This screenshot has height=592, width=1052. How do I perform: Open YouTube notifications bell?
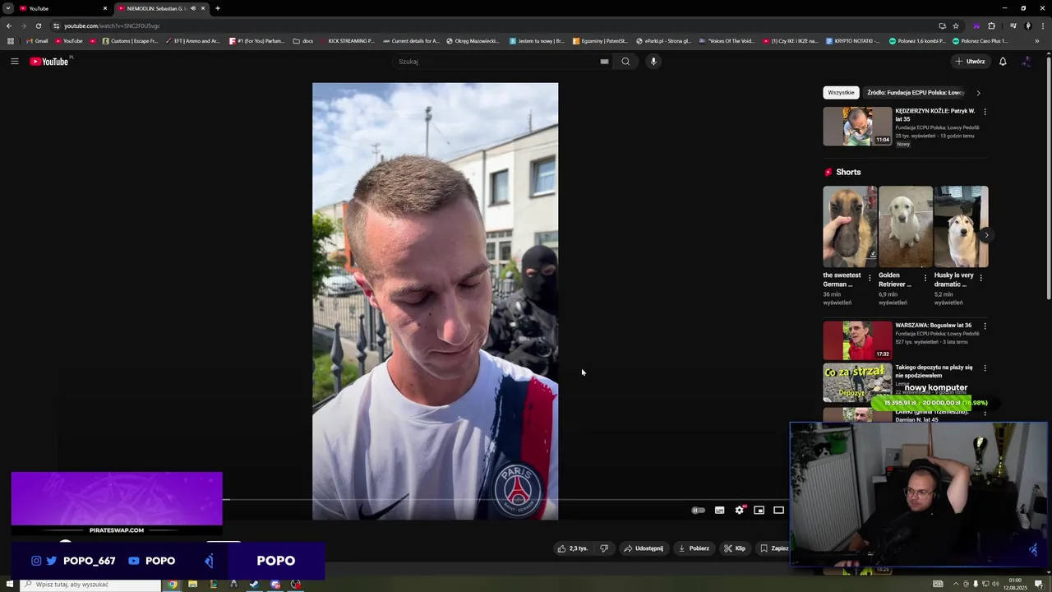1003,62
